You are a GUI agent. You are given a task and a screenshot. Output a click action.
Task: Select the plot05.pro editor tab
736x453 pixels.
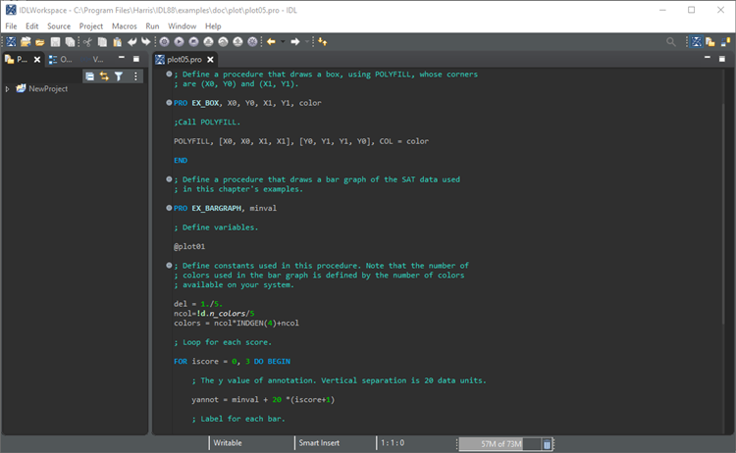(x=184, y=60)
